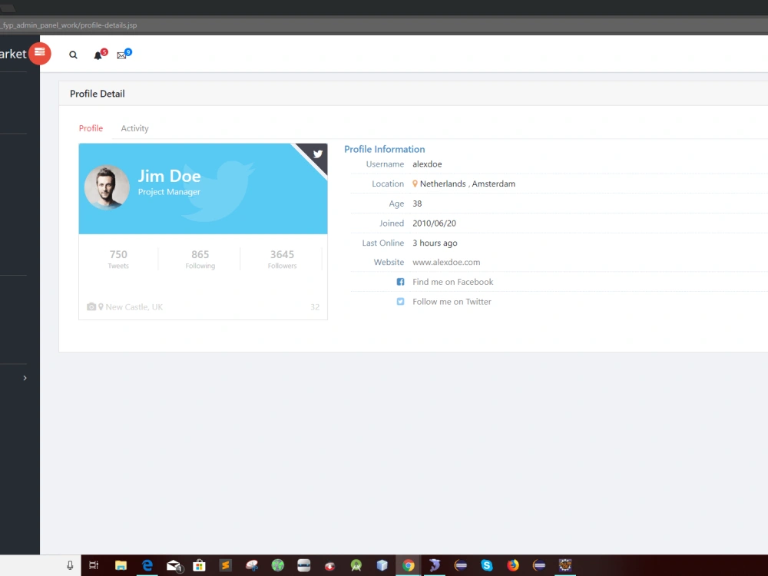Open Microsoft Store from the taskbar
The height and width of the screenshot is (576, 768).
(x=199, y=565)
